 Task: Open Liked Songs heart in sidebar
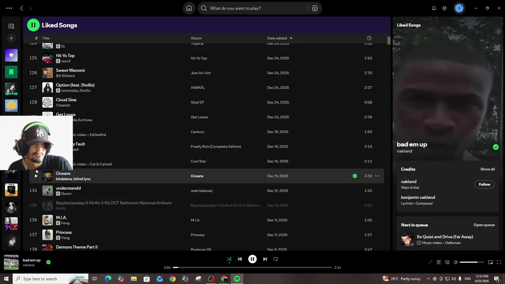(x=11, y=55)
